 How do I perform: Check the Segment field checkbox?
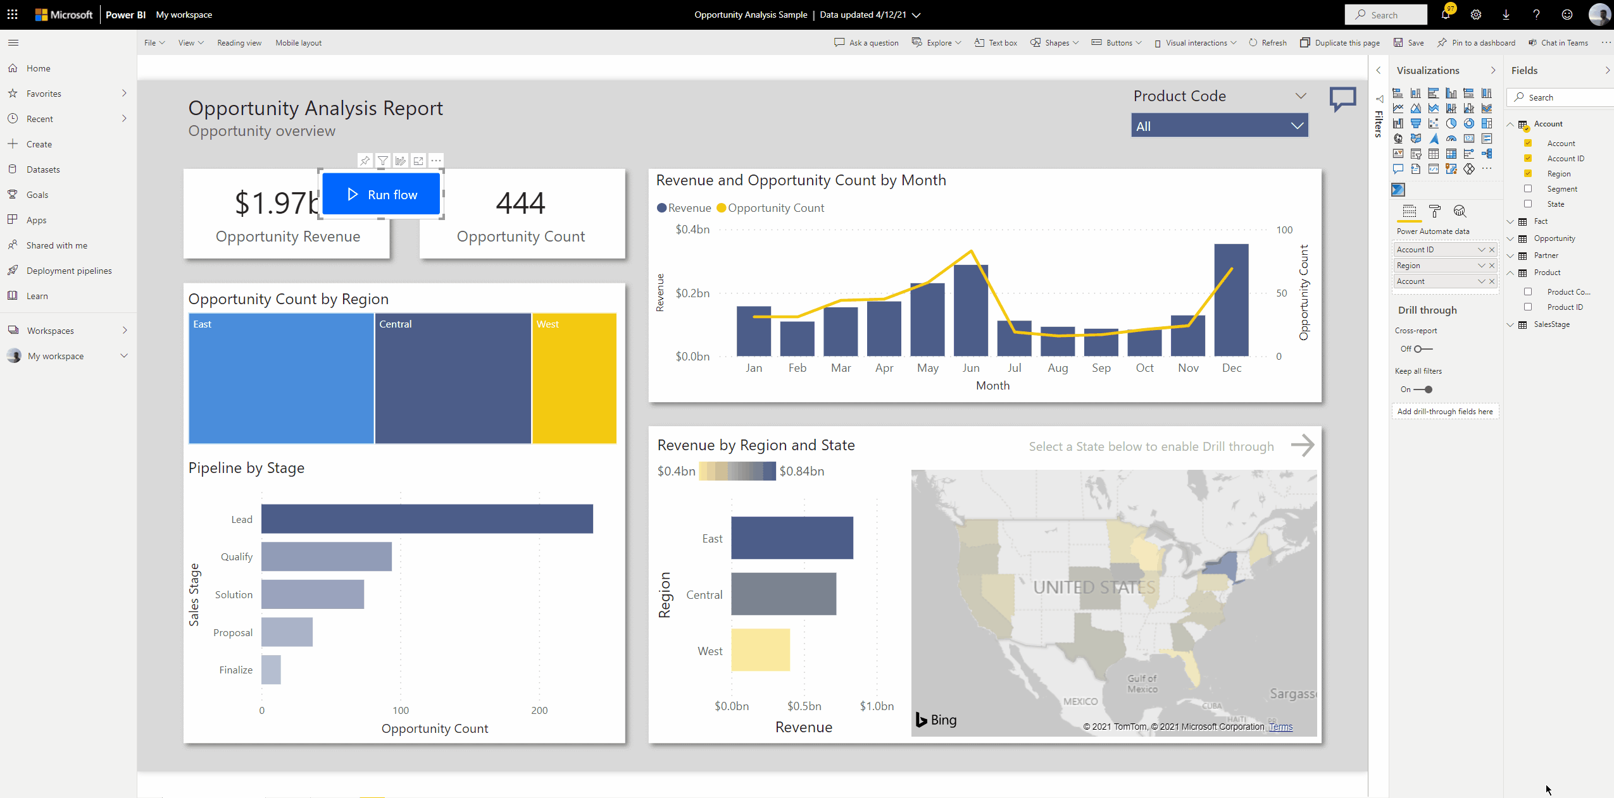click(1528, 189)
